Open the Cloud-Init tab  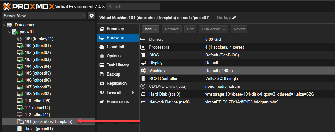pos(115,47)
